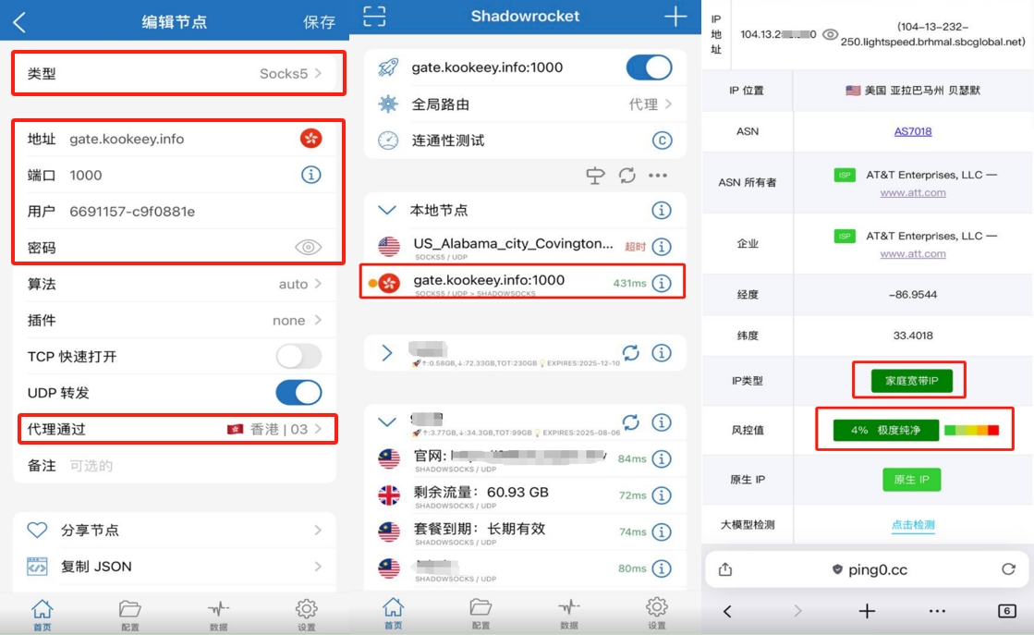
Task: Click the 风控值 color gradient bar
Action: pos(971,430)
